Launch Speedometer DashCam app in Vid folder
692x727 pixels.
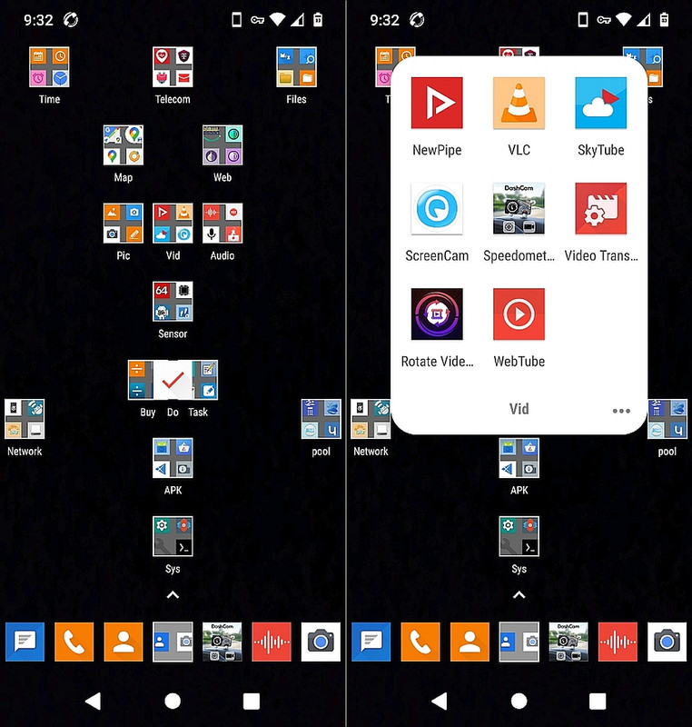[x=519, y=209]
